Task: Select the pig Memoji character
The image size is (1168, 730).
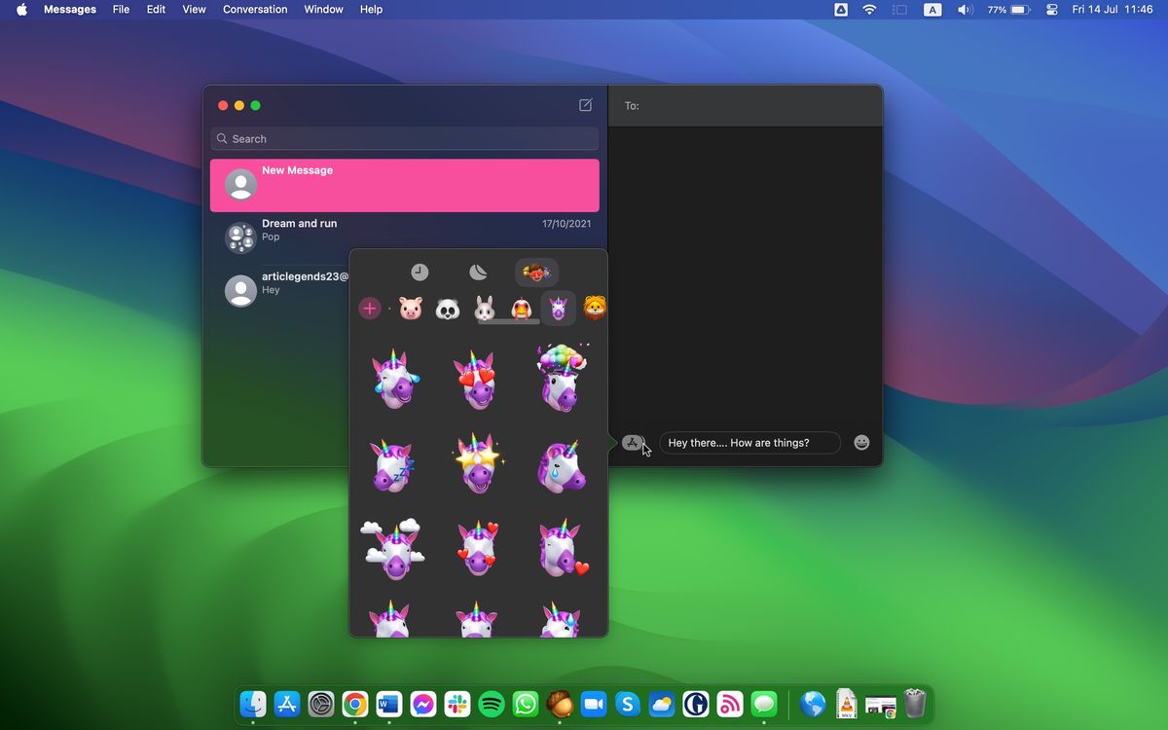Action: (x=410, y=308)
